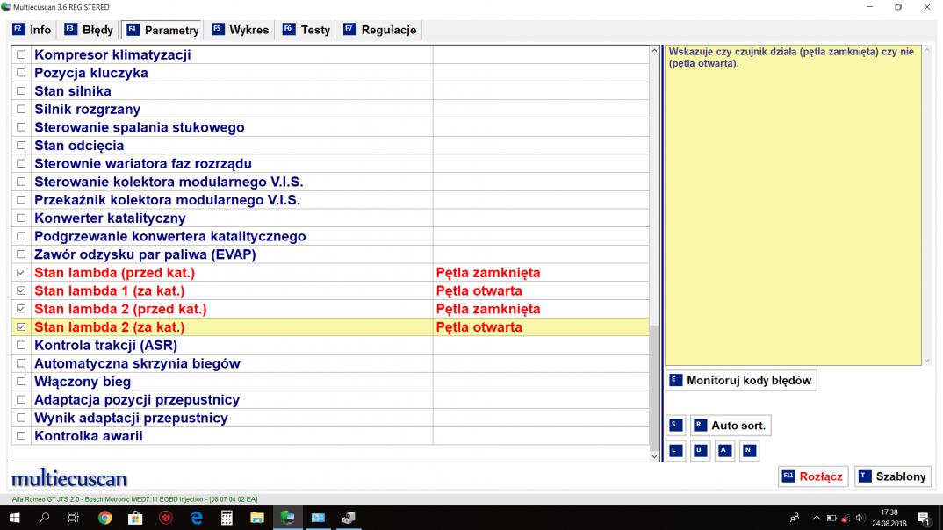The height and width of the screenshot is (530, 943).
Task: Uncheck Stan lambda (przed kat.) parameter
Action: (21, 273)
